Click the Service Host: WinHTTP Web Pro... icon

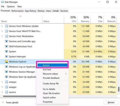point(7,31)
